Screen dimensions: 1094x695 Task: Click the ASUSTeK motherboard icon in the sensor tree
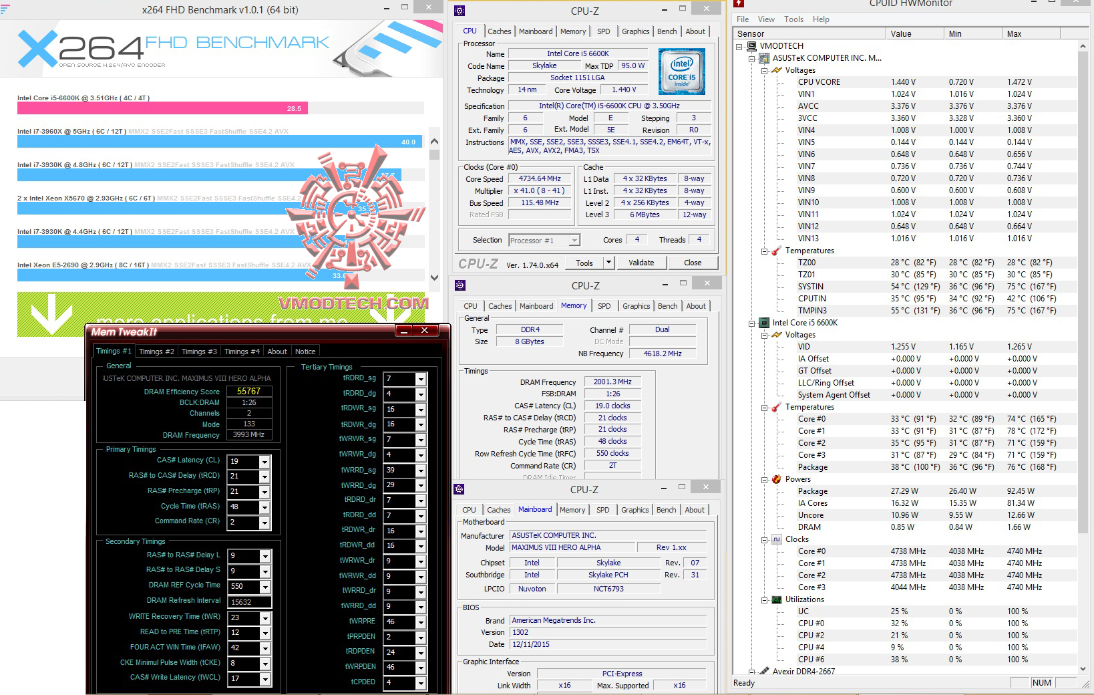coord(763,58)
